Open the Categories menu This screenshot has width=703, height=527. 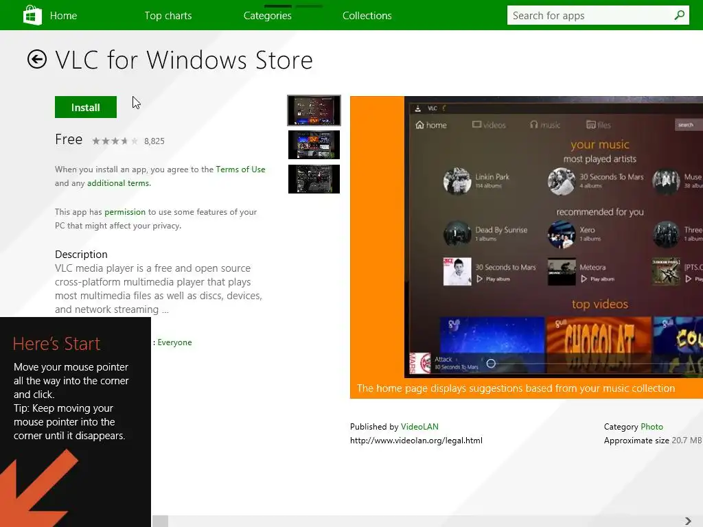(268, 16)
